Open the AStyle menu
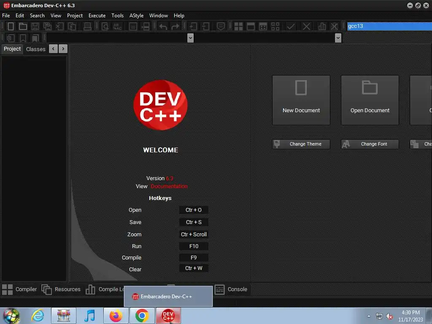This screenshot has width=432, height=324. tap(136, 16)
